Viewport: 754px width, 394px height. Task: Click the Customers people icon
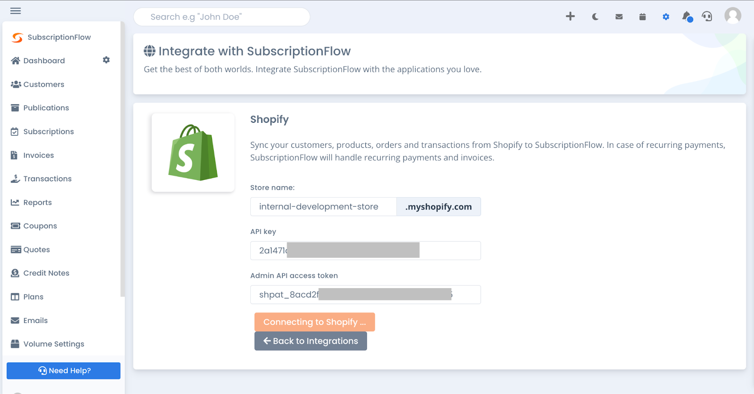[x=16, y=84]
